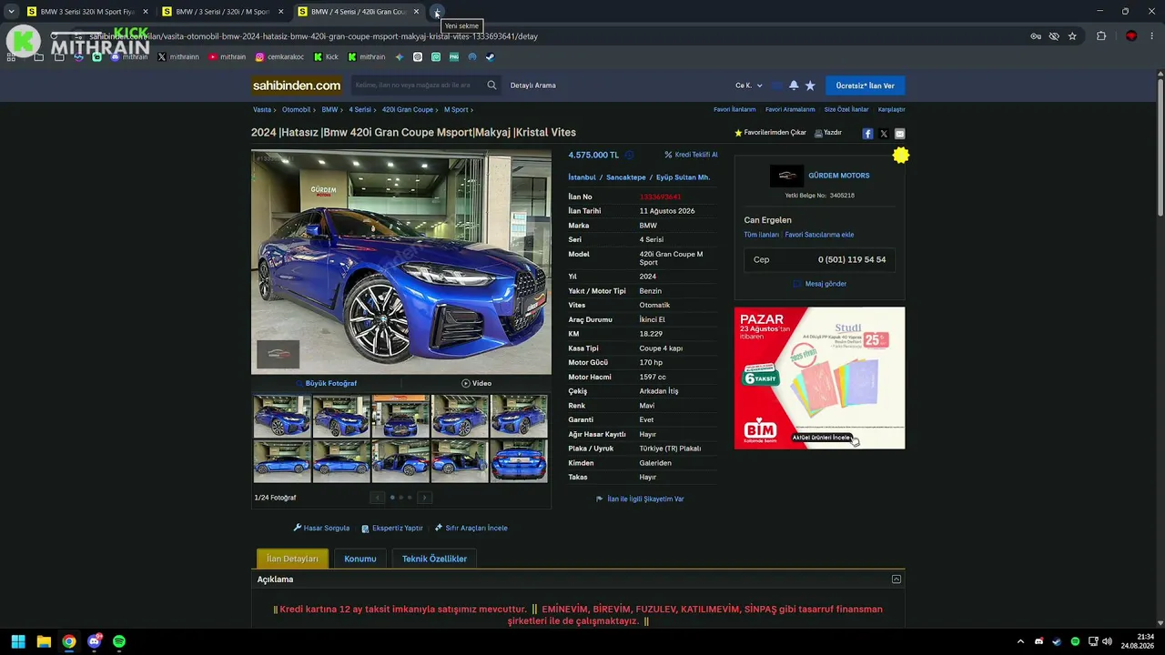The width and height of the screenshot is (1165, 655).
Task: Click the Ücretsiz İlan Ver button
Action: (x=866, y=86)
